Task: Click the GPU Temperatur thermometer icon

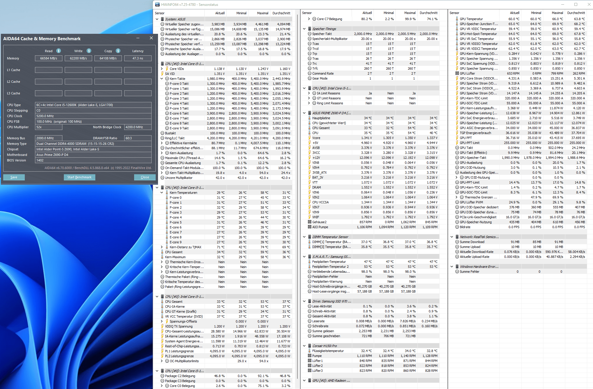Action: (457, 19)
